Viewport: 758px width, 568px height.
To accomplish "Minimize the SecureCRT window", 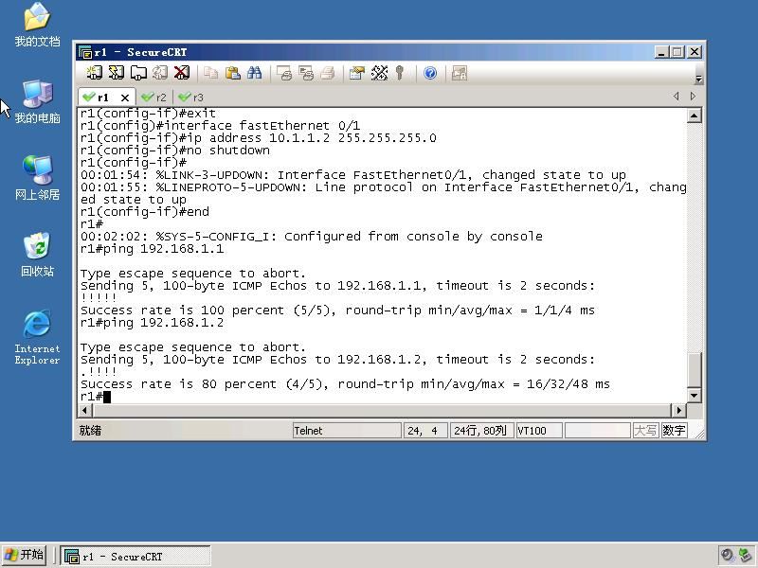I will tap(660, 52).
